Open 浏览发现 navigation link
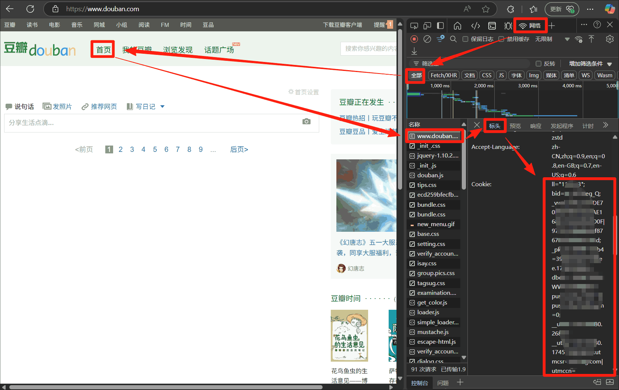The height and width of the screenshot is (390, 619). click(x=178, y=50)
